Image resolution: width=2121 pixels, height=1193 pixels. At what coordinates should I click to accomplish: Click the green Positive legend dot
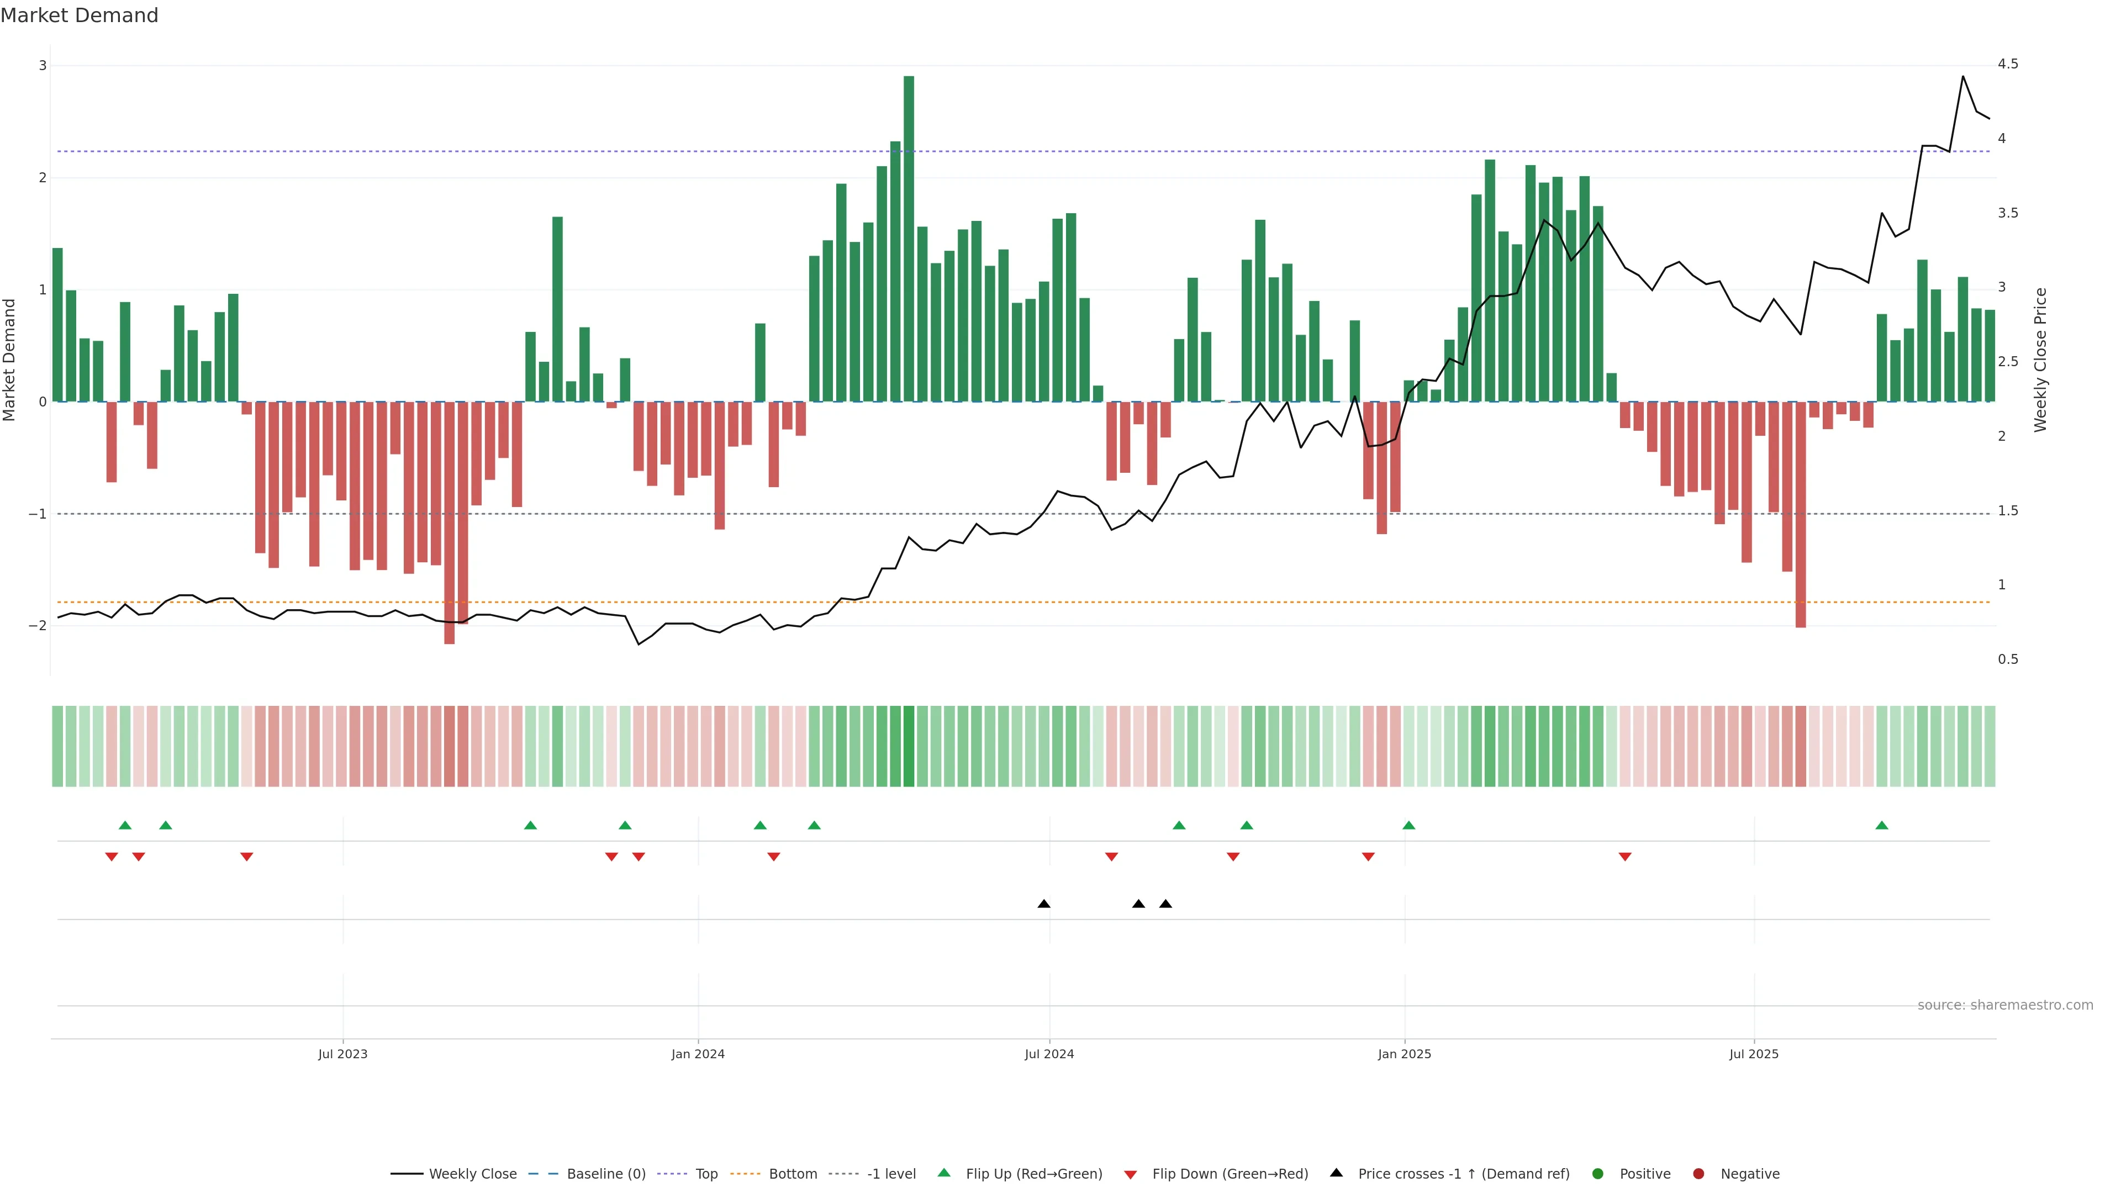(1598, 1174)
